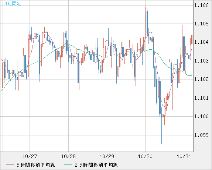The height and width of the screenshot is (170, 212).
Task: Click the 1時間足 timeframe label
Action: 13,4
